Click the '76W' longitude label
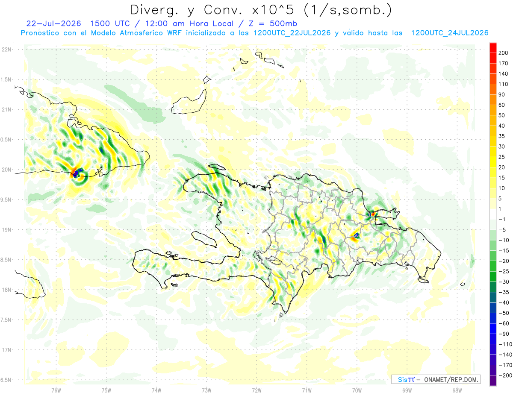This screenshot has width=513, height=396. point(56,390)
